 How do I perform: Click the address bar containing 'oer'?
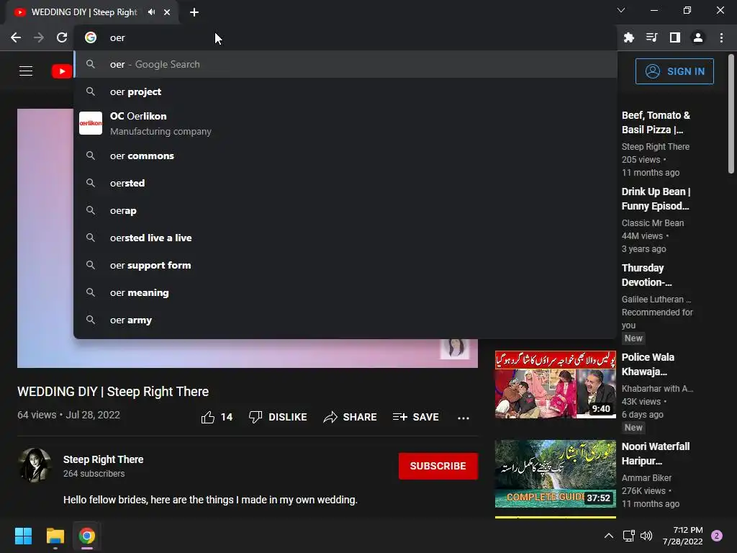tap(345, 37)
